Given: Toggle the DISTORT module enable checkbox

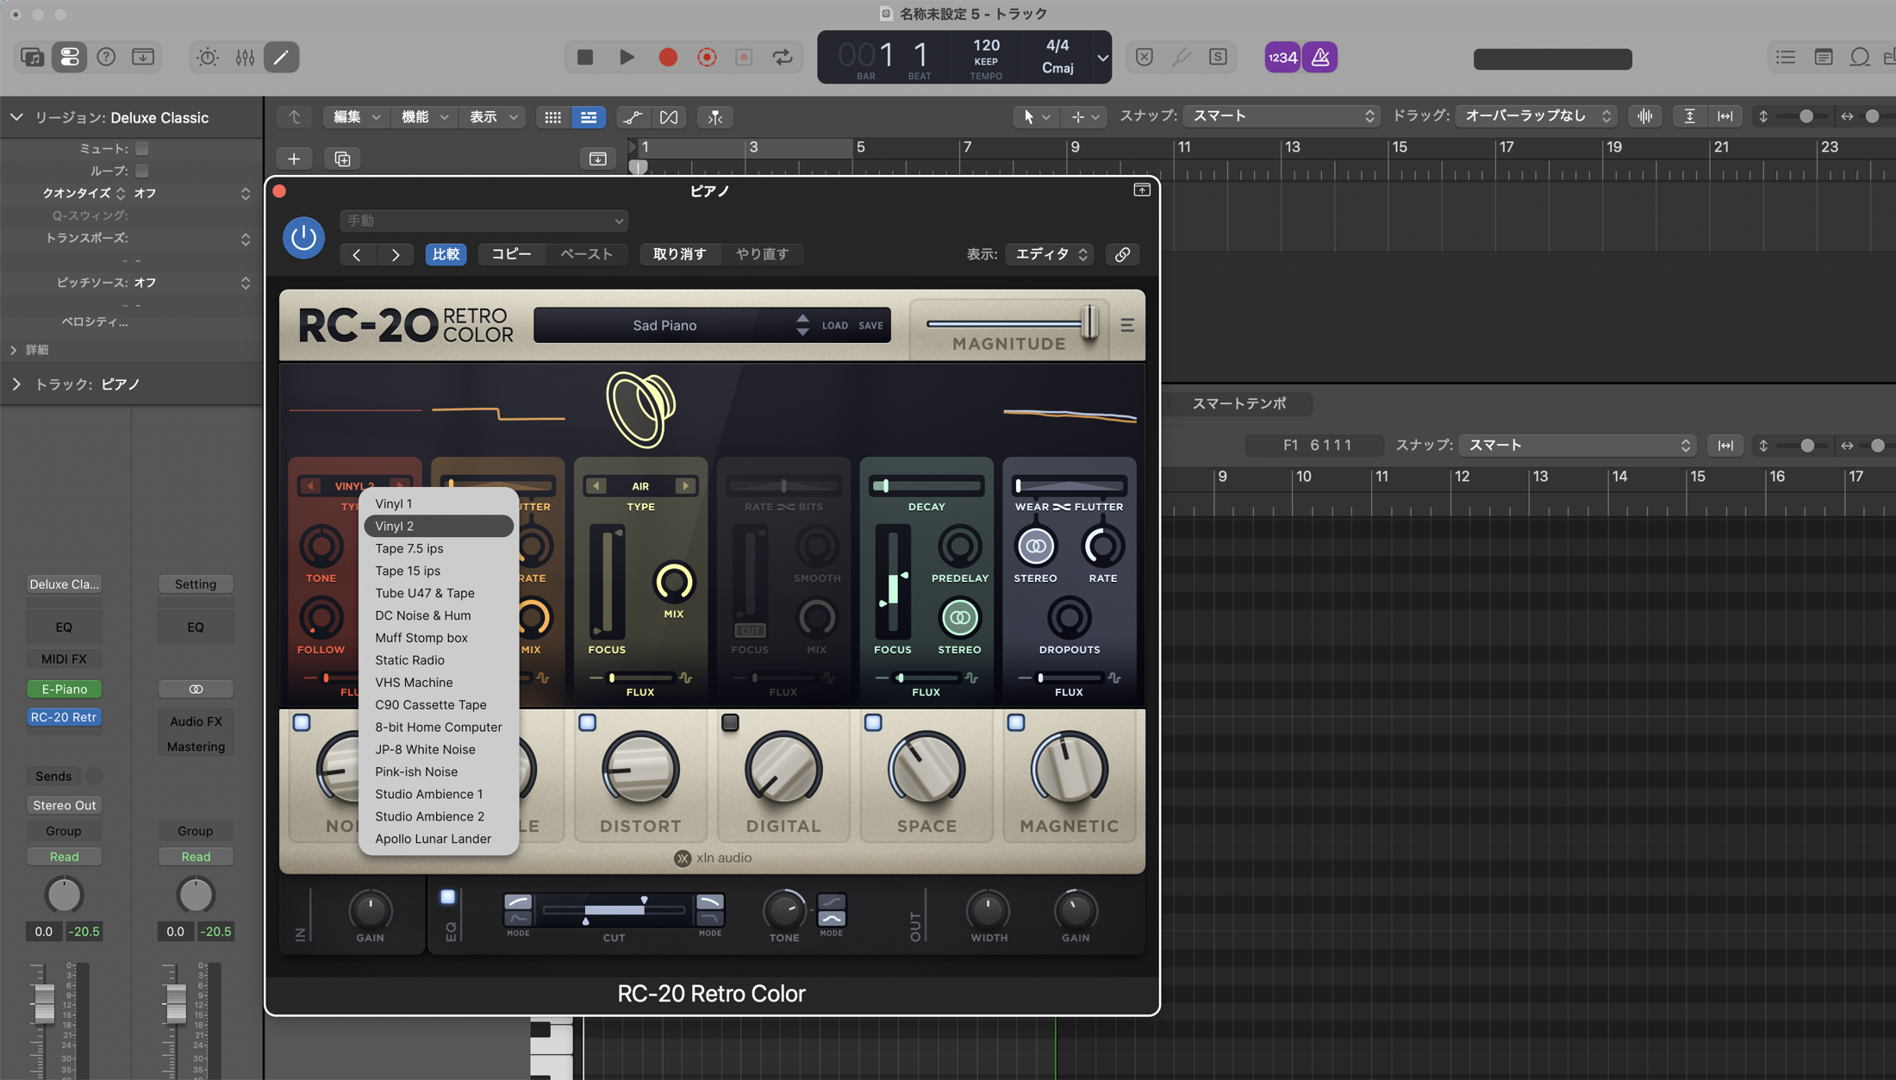Looking at the screenshot, I should tap(587, 722).
